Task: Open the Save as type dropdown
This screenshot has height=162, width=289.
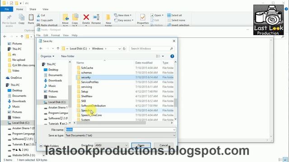Action: tap(174, 135)
